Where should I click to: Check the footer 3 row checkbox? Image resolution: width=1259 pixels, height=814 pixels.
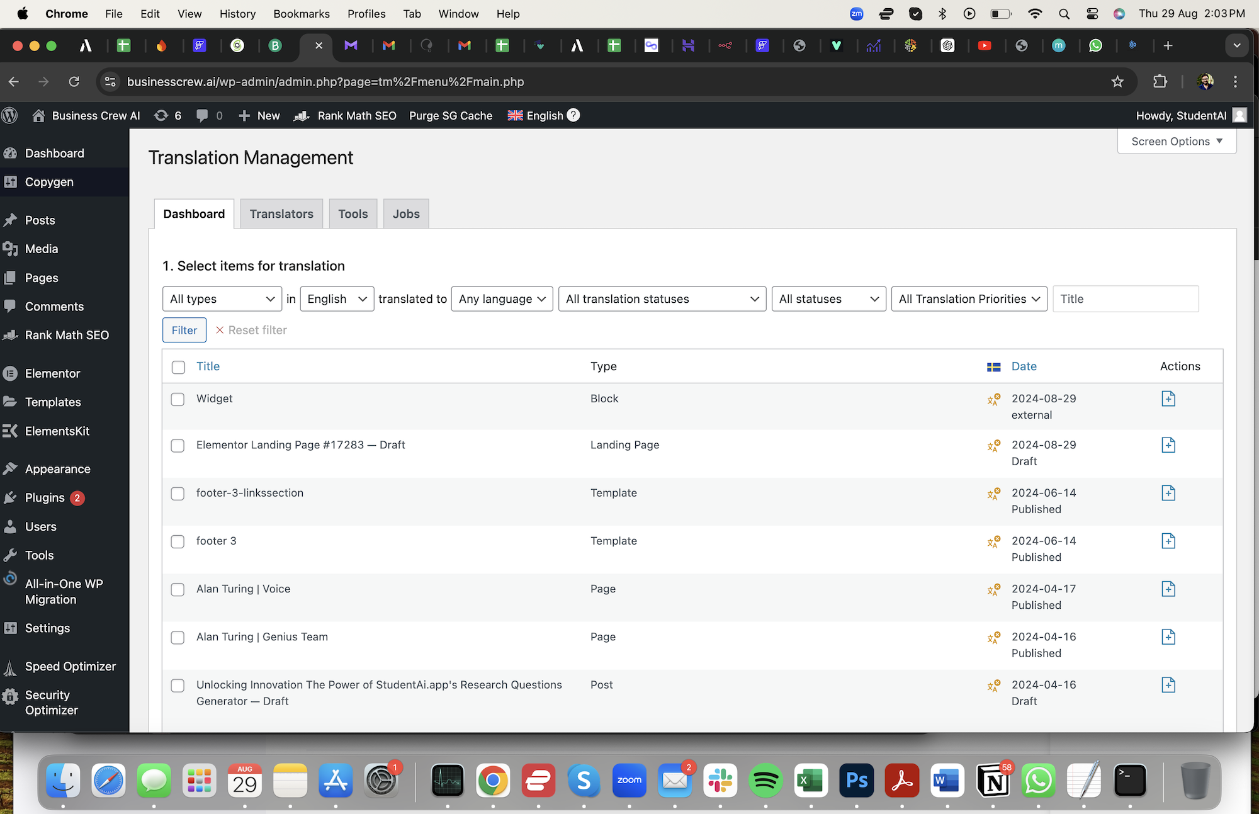(178, 541)
